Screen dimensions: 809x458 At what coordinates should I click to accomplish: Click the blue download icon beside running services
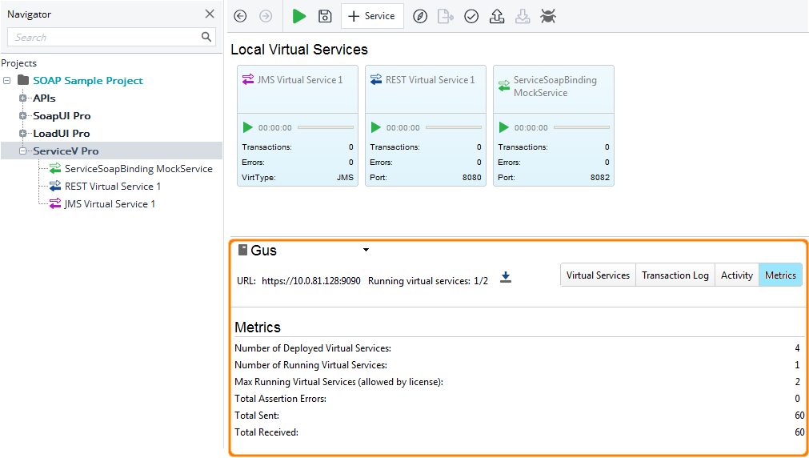click(x=506, y=277)
